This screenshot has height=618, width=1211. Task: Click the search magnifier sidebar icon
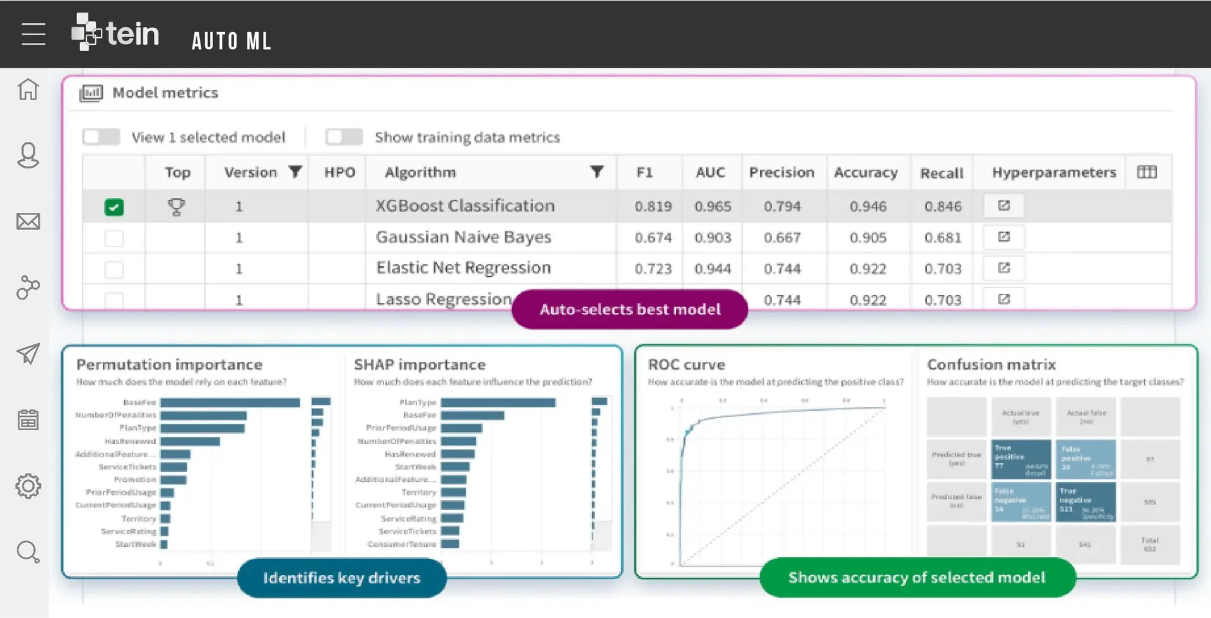(x=28, y=552)
